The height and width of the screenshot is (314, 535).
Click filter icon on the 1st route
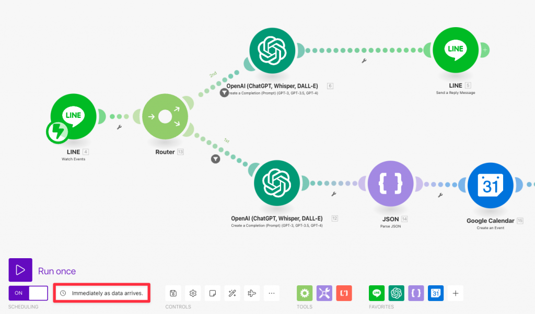tap(215, 159)
